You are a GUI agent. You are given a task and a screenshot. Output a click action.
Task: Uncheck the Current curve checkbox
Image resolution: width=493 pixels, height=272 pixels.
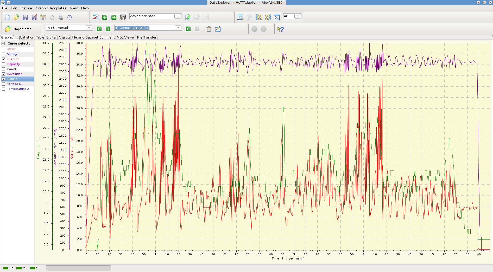[x=4, y=59]
